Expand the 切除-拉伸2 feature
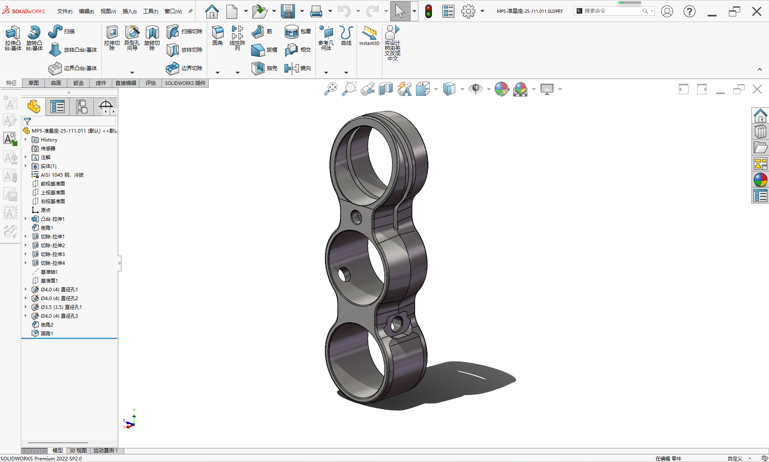The height and width of the screenshot is (462, 769). pyautogui.click(x=26, y=245)
